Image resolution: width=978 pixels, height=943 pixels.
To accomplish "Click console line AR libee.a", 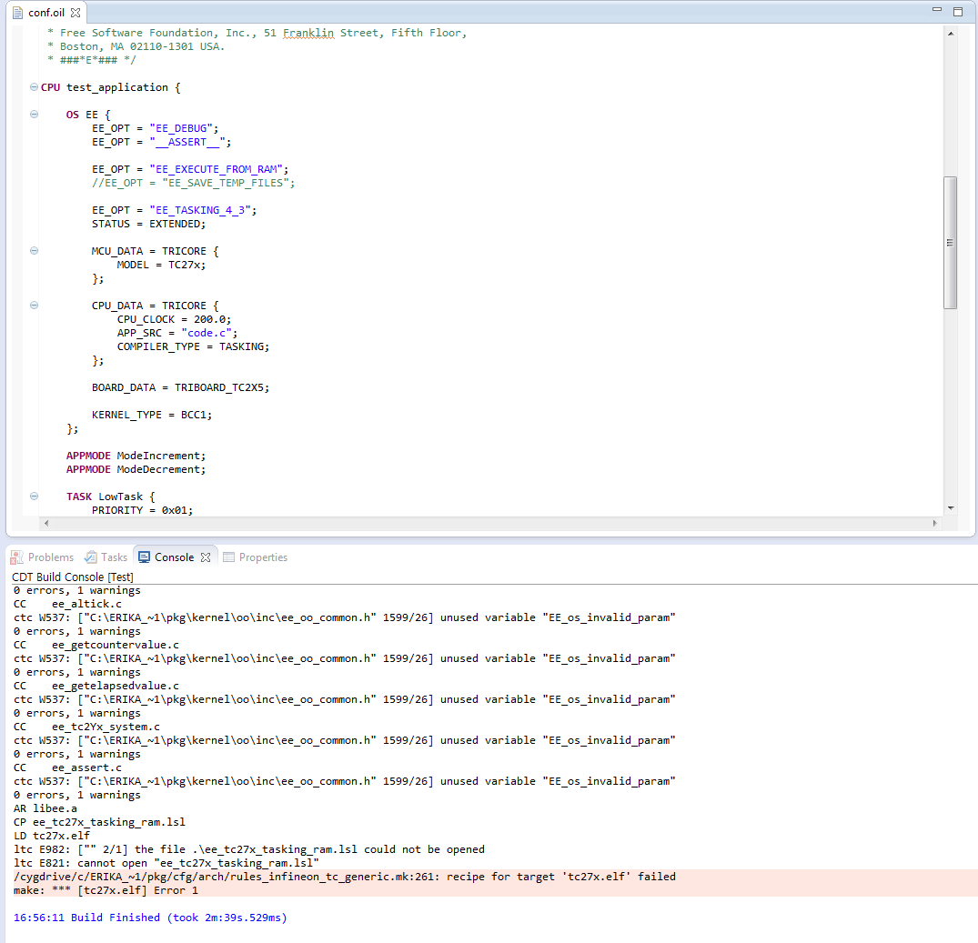I will [45, 809].
